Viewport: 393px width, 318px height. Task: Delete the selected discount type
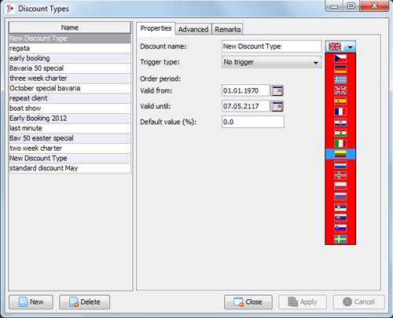tap(84, 302)
